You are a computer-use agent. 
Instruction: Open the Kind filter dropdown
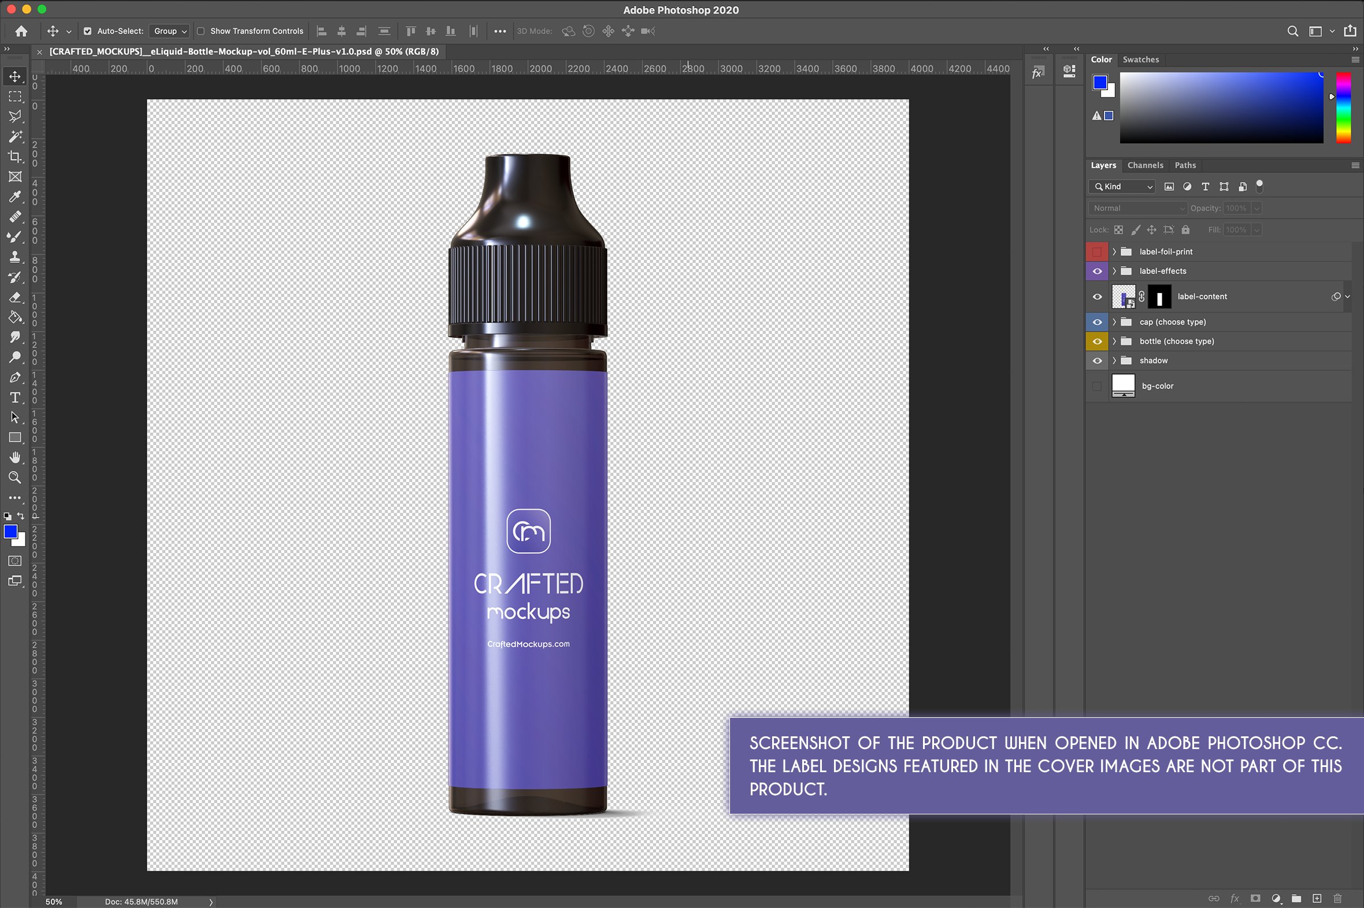click(x=1122, y=187)
